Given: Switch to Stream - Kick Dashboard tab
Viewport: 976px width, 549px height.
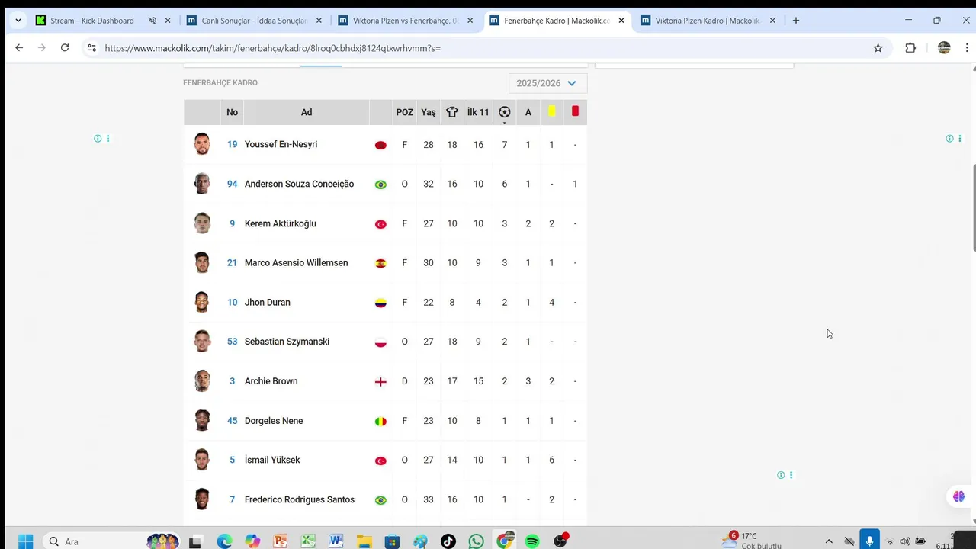Looking at the screenshot, I should [x=91, y=21].
